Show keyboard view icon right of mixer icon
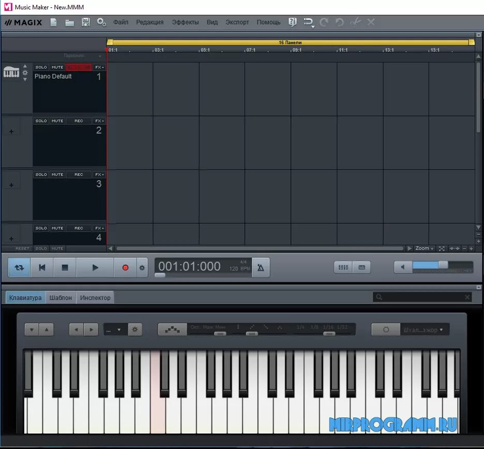This screenshot has height=449, width=484. coord(362,267)
